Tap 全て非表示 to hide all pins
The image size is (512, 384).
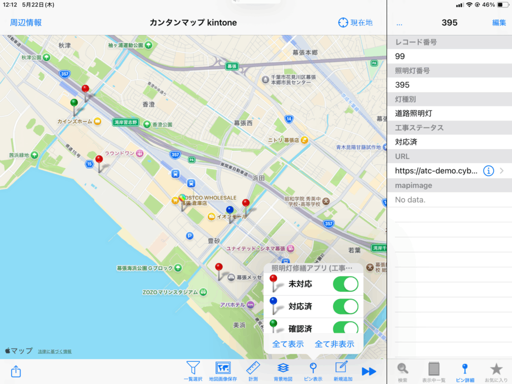coord(334,344)
